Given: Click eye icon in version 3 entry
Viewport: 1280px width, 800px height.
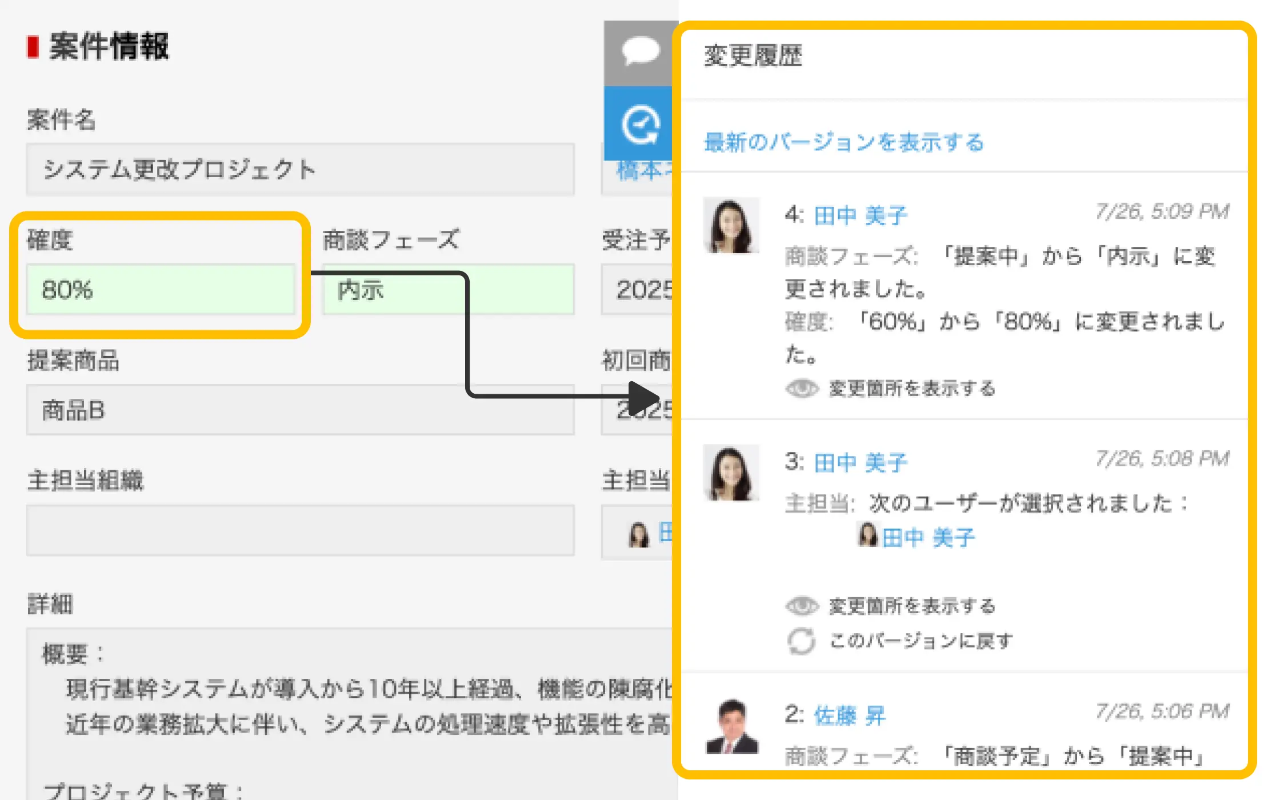Looking at the screenshot, I should click(x=802, y=606).
